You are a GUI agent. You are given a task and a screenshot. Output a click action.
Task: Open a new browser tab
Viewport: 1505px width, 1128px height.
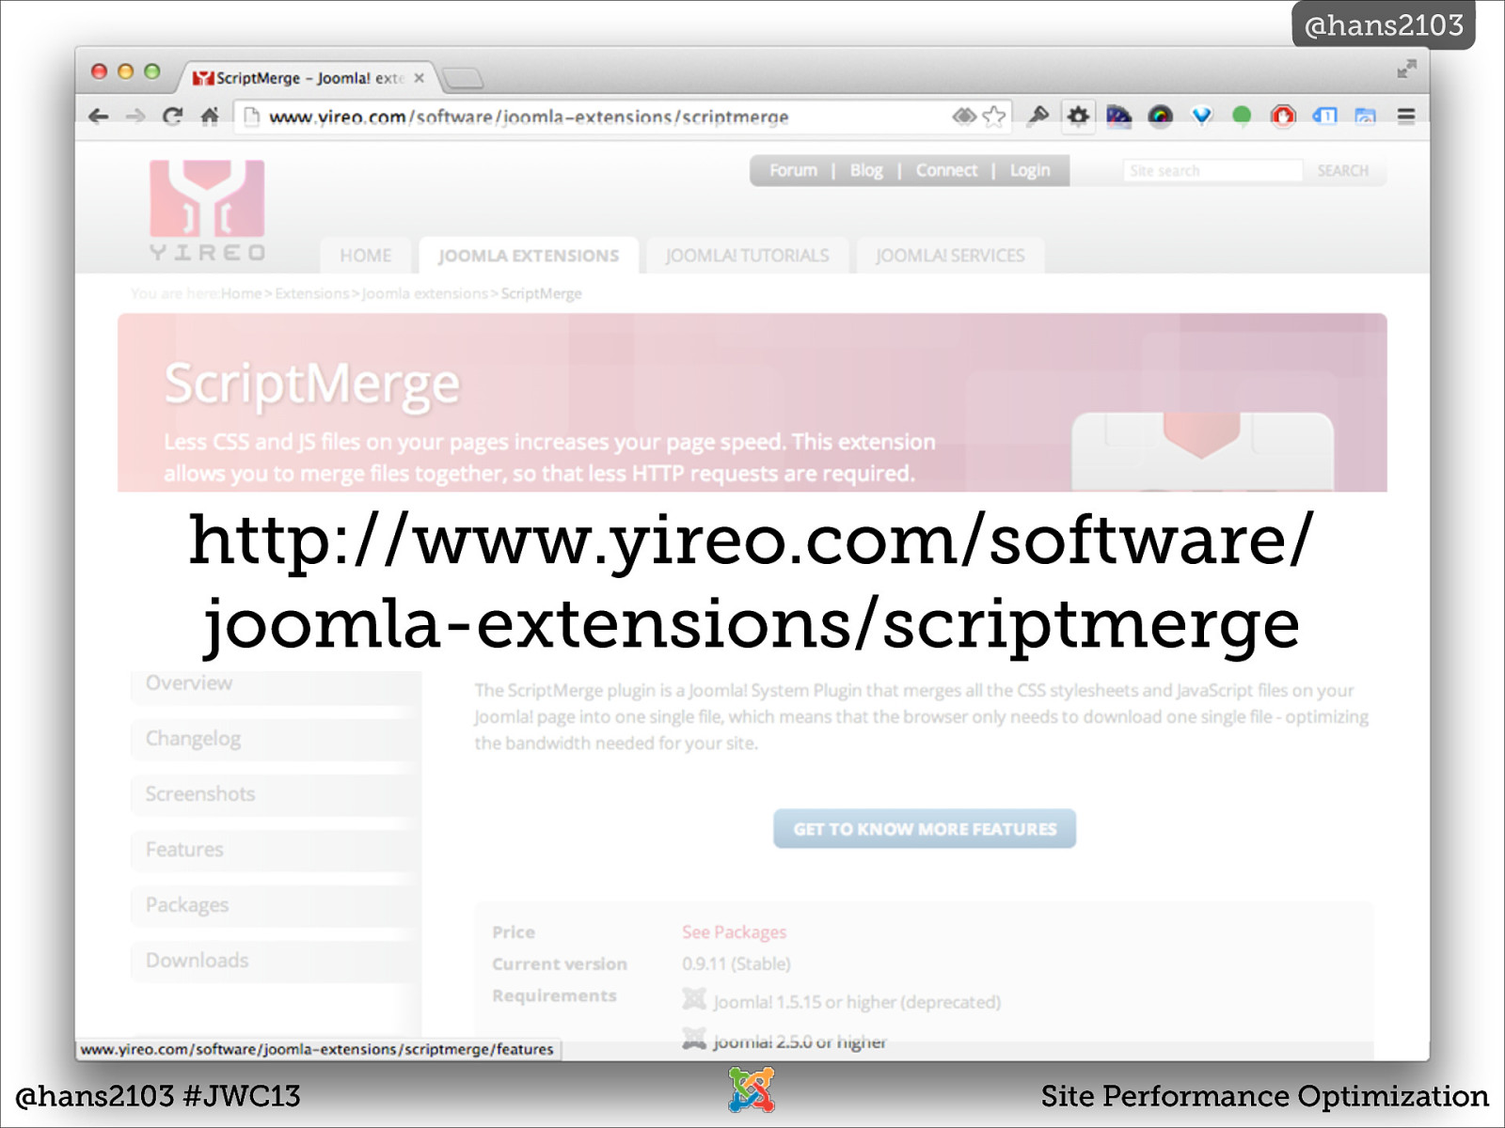[x=462, y=78]
